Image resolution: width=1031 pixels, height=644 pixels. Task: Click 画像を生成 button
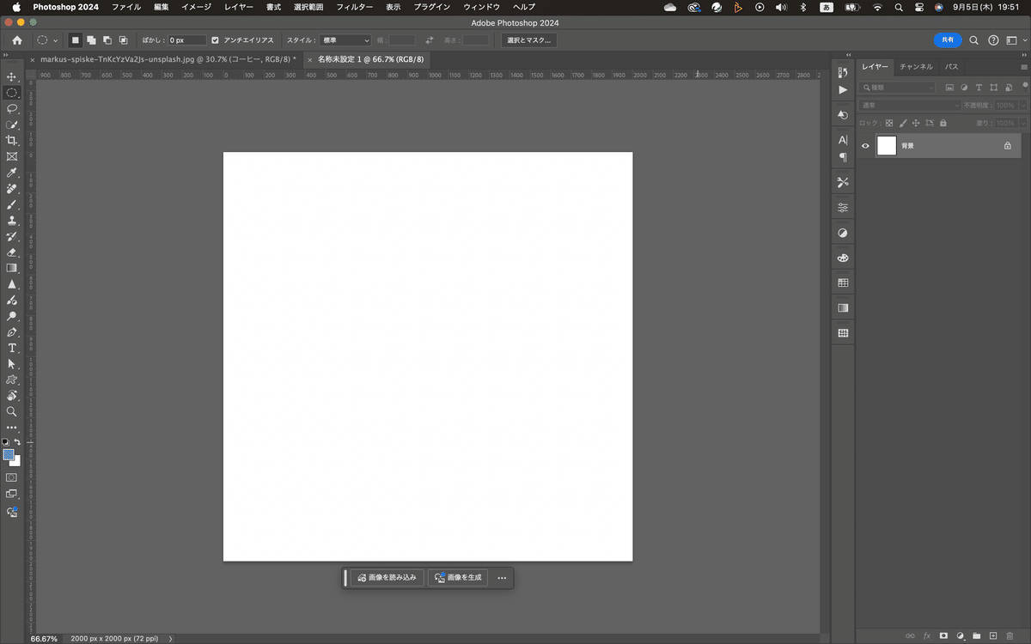click(x=458, y=578)
